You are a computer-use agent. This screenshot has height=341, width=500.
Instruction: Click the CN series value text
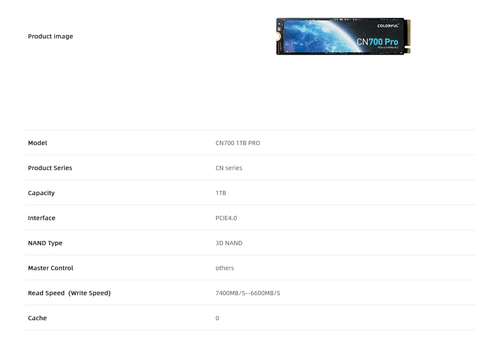[229, 168]
